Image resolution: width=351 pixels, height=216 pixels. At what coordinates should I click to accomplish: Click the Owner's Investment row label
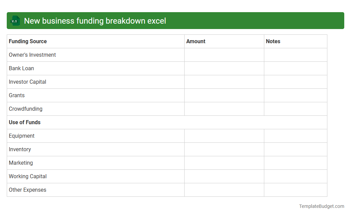[x=32, y=55]
